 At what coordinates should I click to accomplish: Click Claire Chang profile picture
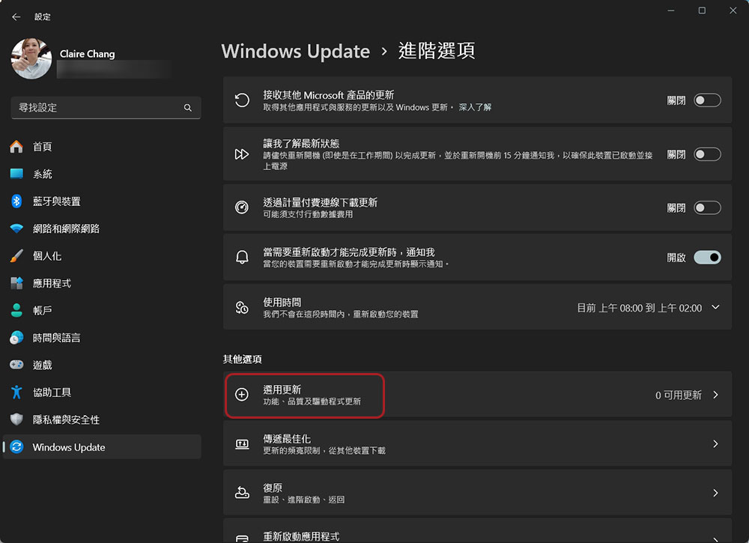(x=31, y=58)
